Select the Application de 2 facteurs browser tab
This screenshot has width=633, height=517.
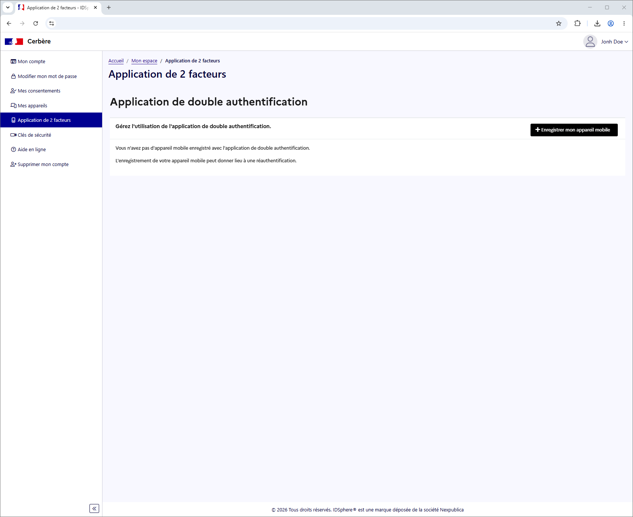[x=58, y=8]
